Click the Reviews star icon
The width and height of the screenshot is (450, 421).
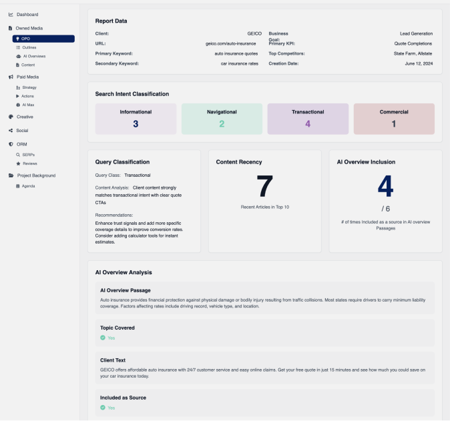tap(17, 163)
